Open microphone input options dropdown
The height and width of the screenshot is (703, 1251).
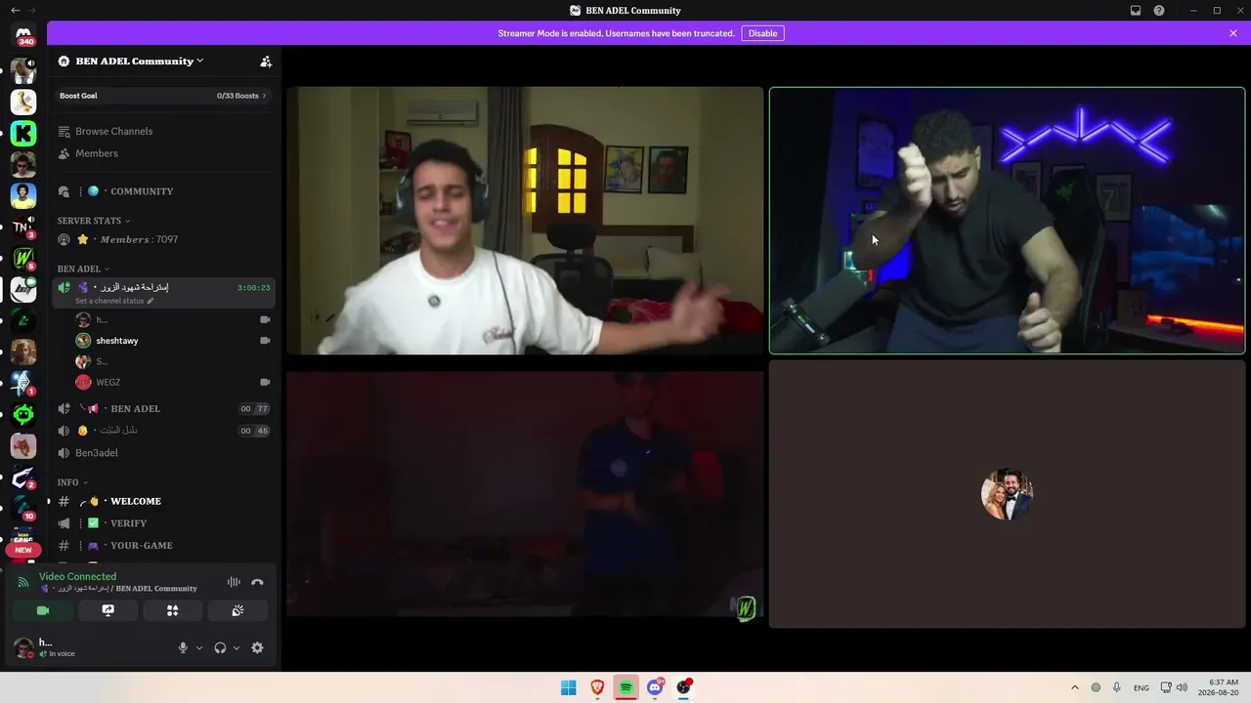pos(199,647)
